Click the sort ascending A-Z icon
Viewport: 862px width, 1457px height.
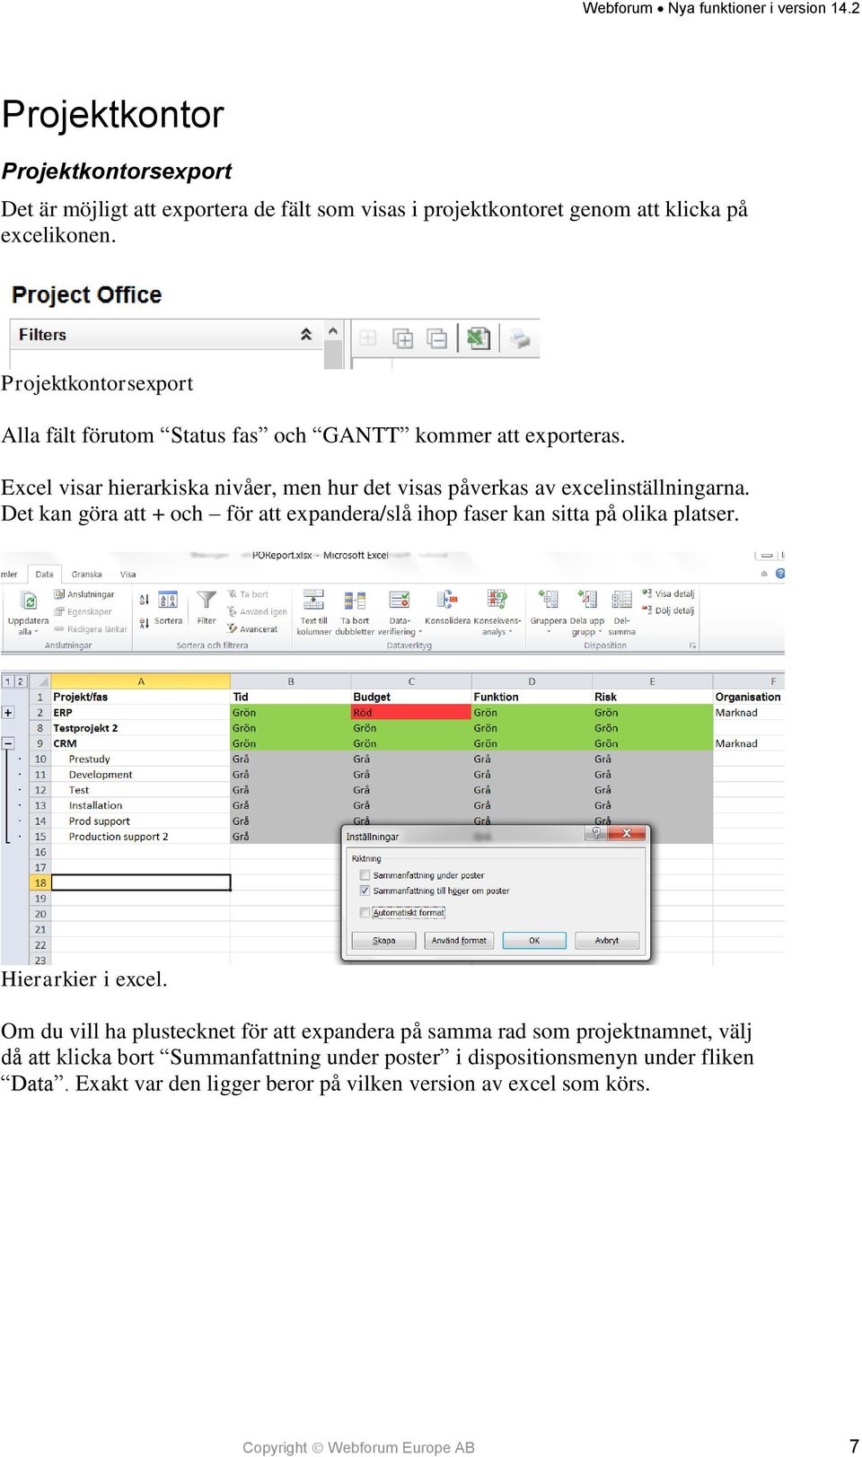144,600
